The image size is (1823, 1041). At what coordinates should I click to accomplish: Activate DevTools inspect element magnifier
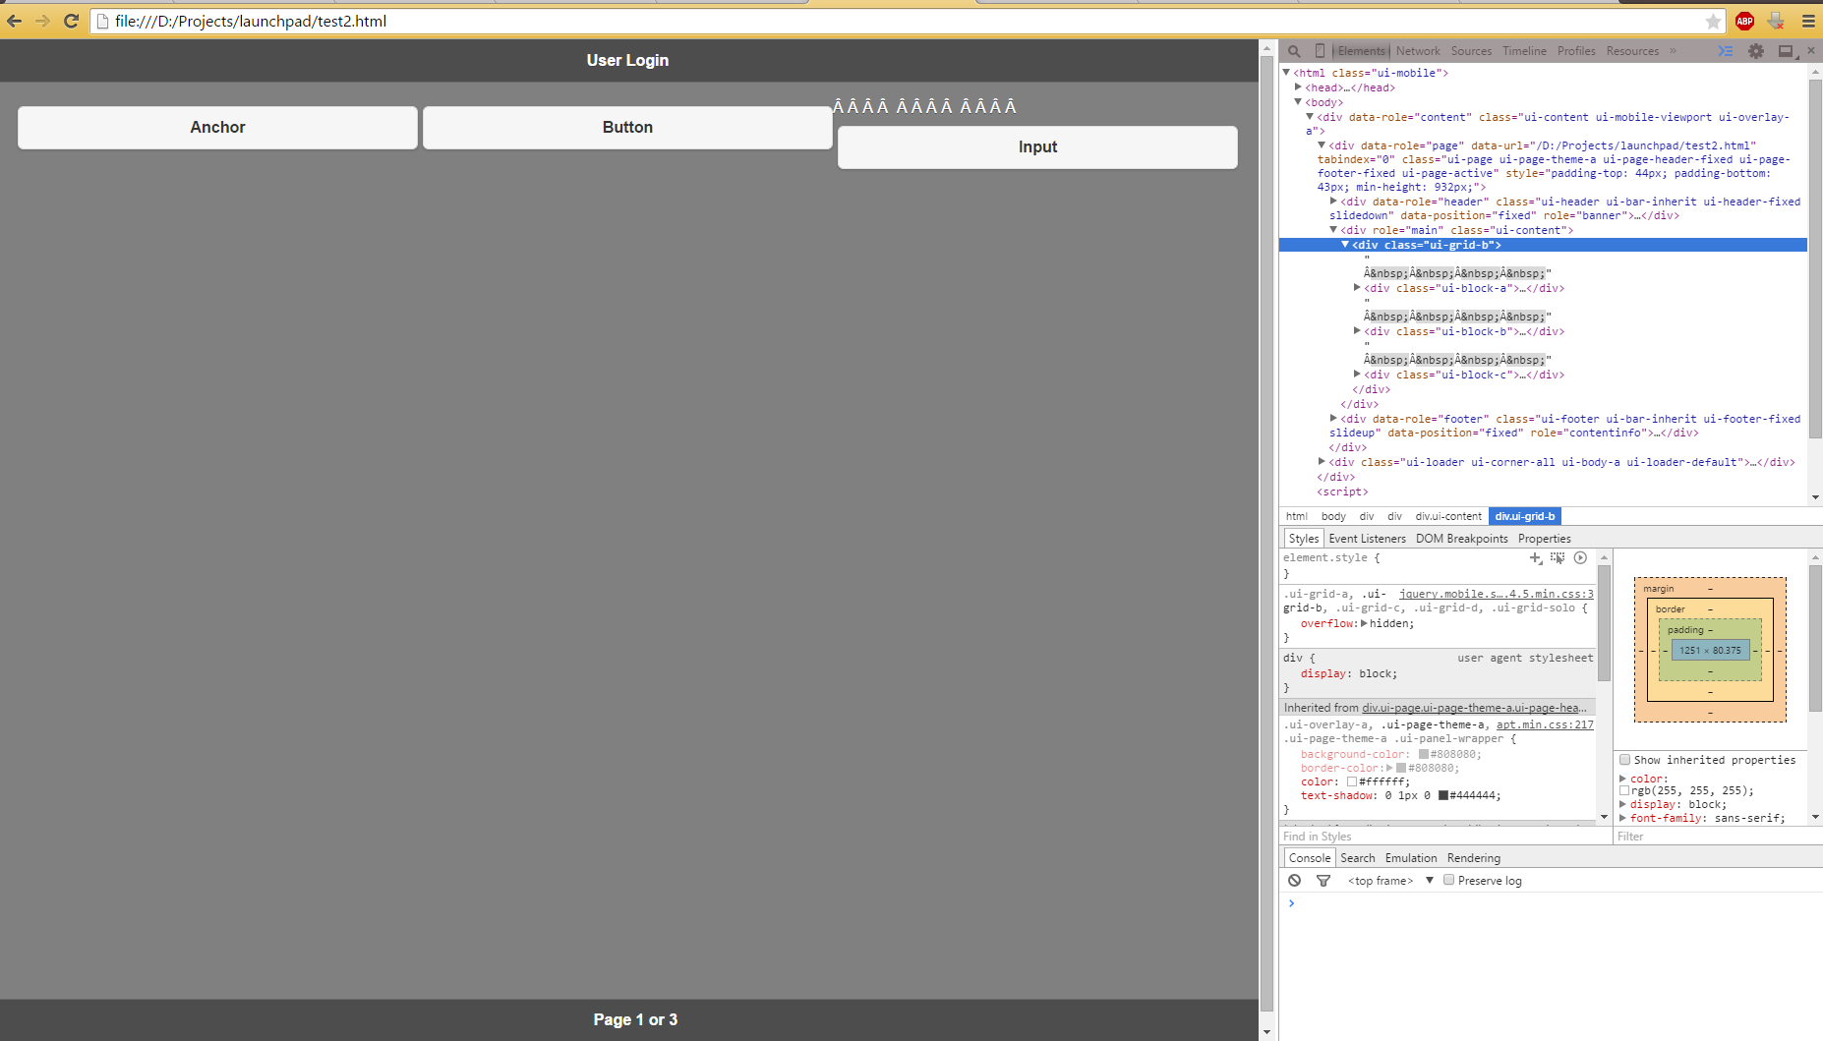pos(1295,51)
